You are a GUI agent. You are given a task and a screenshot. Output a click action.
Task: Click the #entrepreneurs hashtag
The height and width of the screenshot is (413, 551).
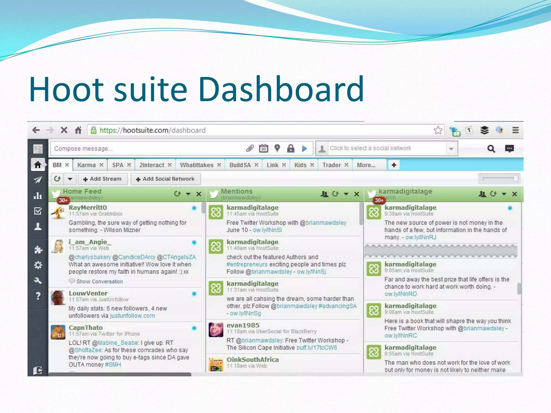[247, 265]
